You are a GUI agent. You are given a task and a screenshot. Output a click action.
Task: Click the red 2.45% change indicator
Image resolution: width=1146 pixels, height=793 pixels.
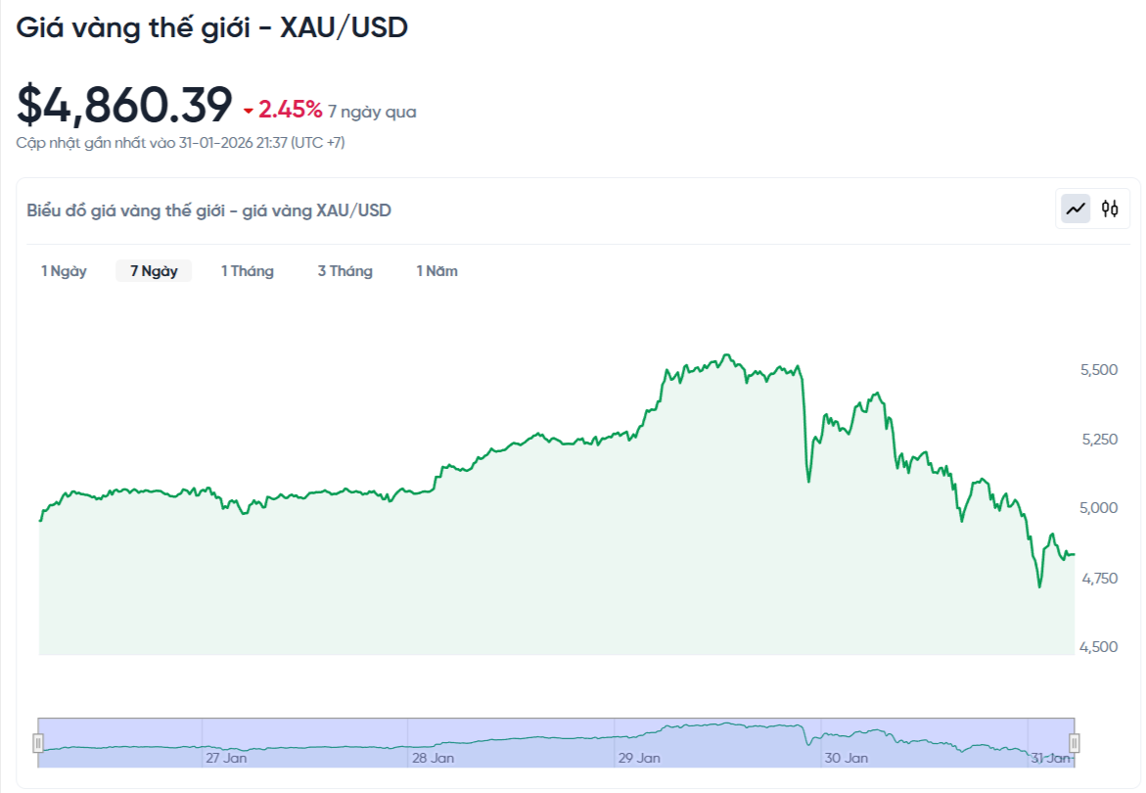click(x=283, y=110)
